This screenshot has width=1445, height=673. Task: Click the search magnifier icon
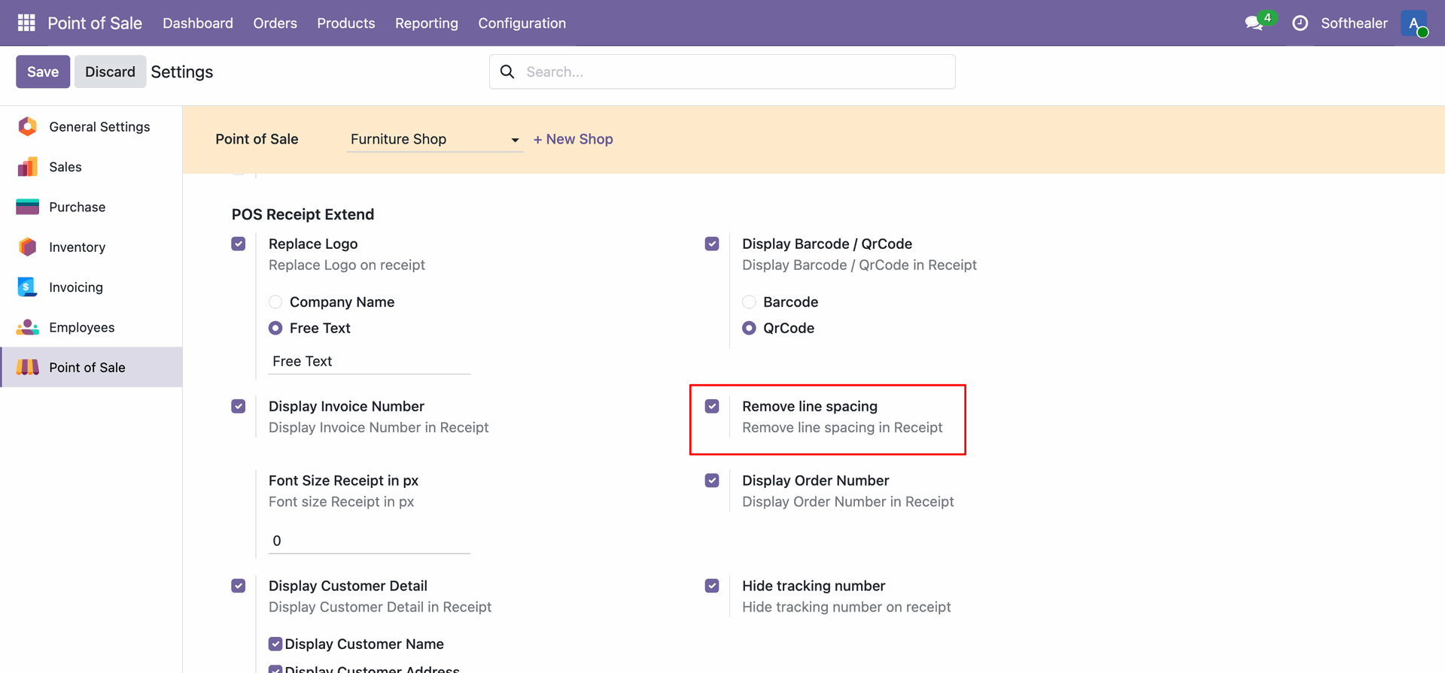point(507,71)
